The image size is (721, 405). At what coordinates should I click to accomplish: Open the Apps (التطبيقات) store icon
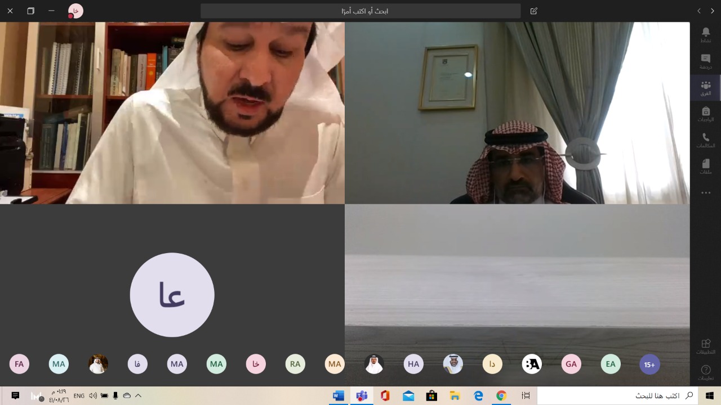705,346
